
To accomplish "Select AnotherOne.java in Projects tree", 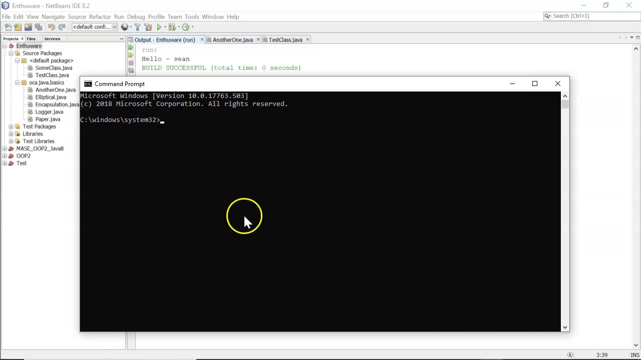I will click(x=56, y=90).
